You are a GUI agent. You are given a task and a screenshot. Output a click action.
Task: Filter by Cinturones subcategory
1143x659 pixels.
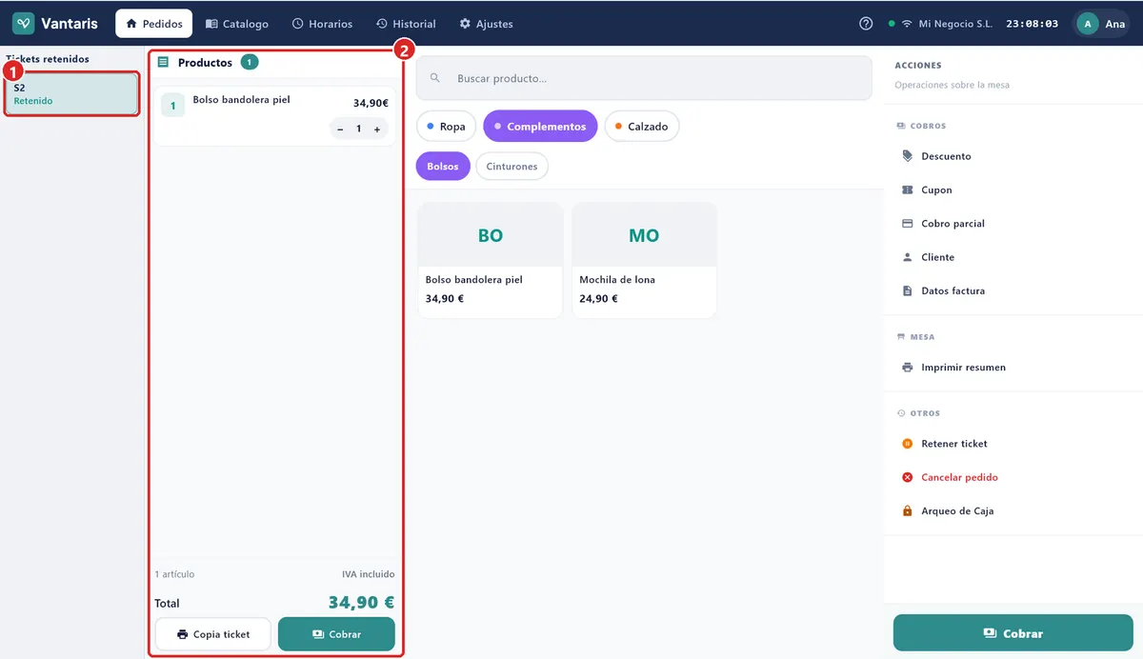point(511,167)
